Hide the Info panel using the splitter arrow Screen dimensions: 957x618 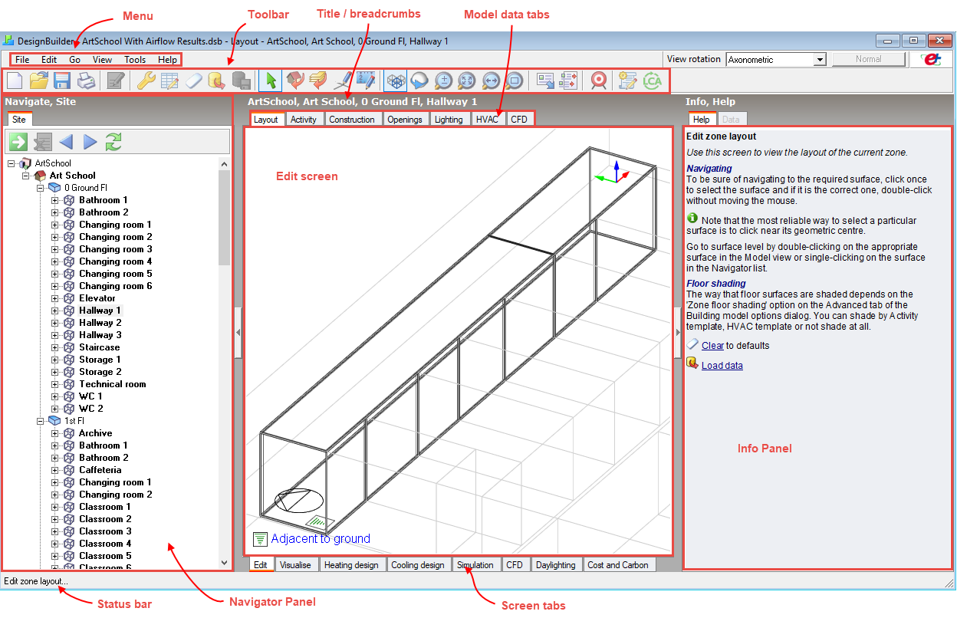tap(677, 332)
